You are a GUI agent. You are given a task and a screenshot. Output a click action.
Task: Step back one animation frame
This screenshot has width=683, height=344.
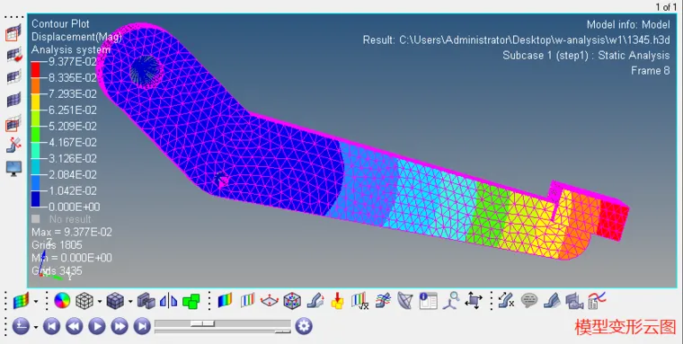[75, 326]
